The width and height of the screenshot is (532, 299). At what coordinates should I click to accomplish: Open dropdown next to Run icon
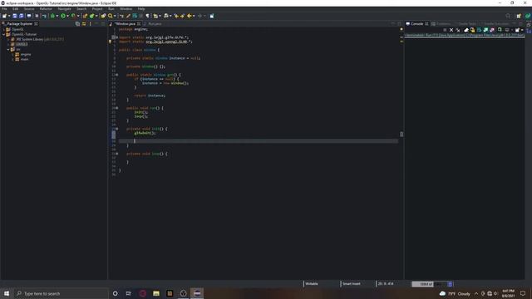[67, 16]
